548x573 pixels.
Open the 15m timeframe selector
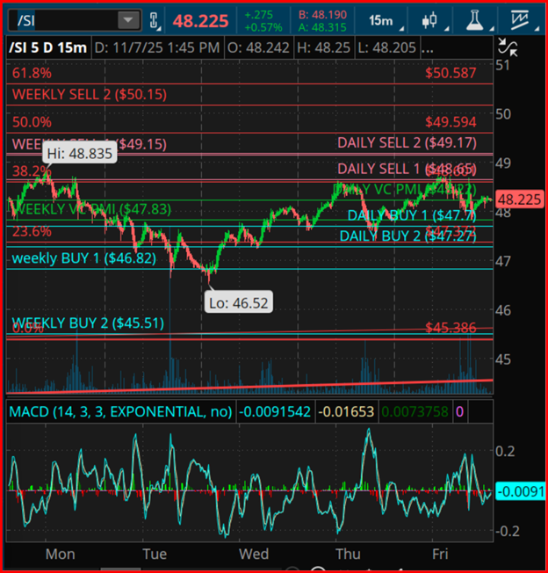pos(383,21)
